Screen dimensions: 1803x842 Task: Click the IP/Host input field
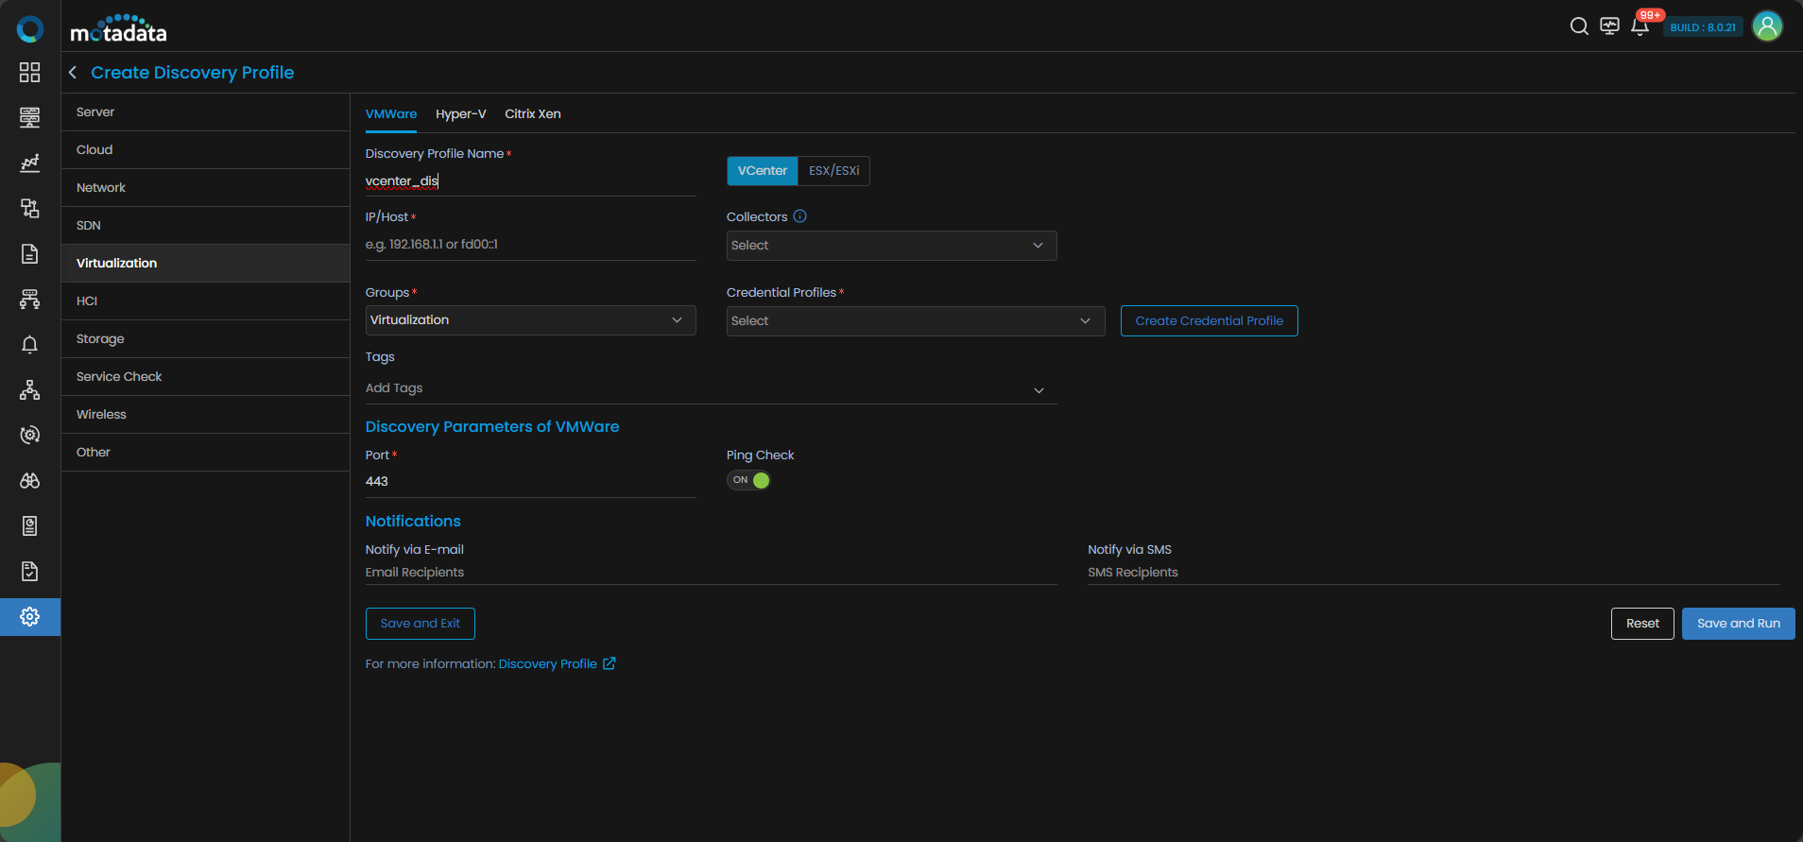pos(530,245)
